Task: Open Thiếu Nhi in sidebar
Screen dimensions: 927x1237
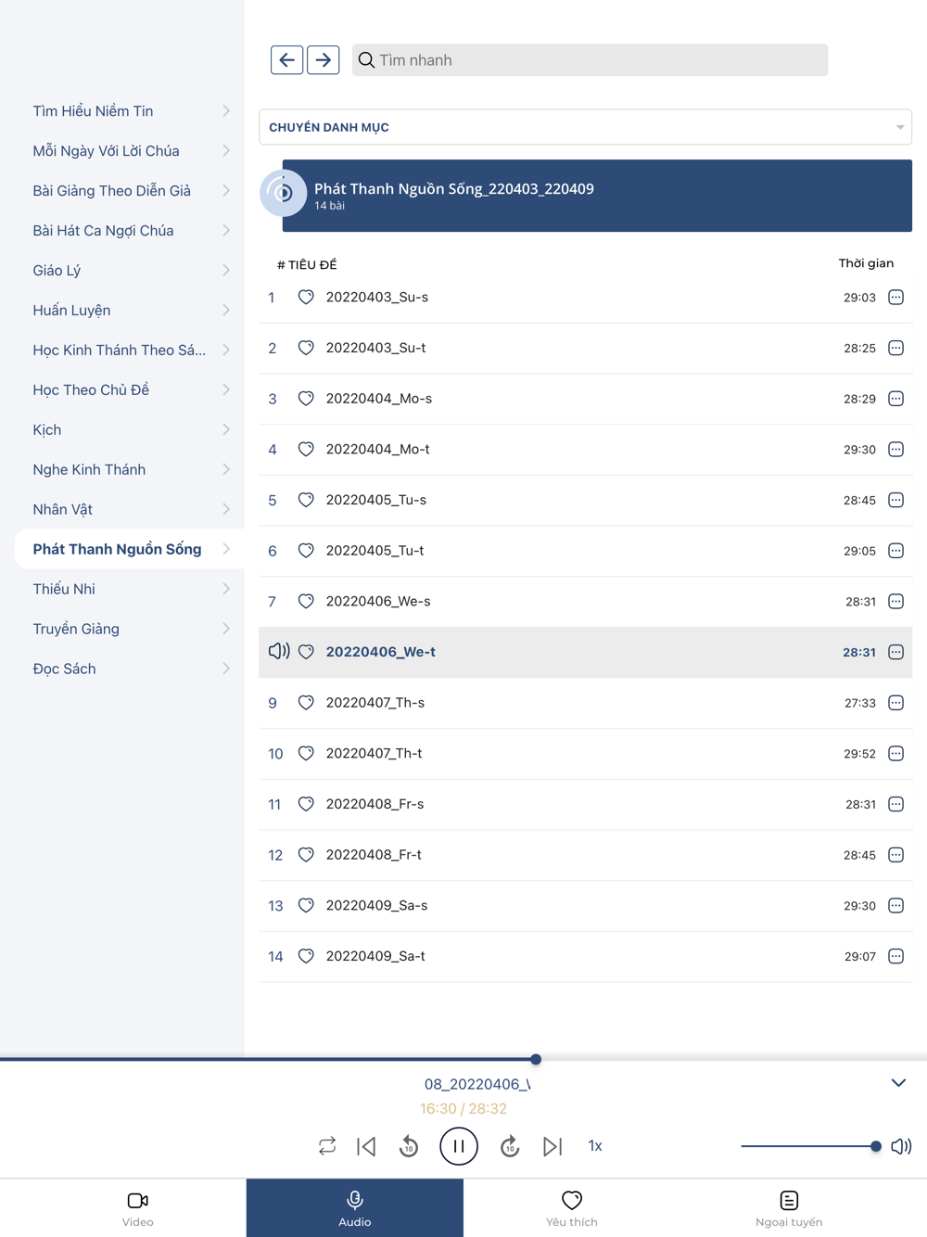Action: click(x=130, y=590)
